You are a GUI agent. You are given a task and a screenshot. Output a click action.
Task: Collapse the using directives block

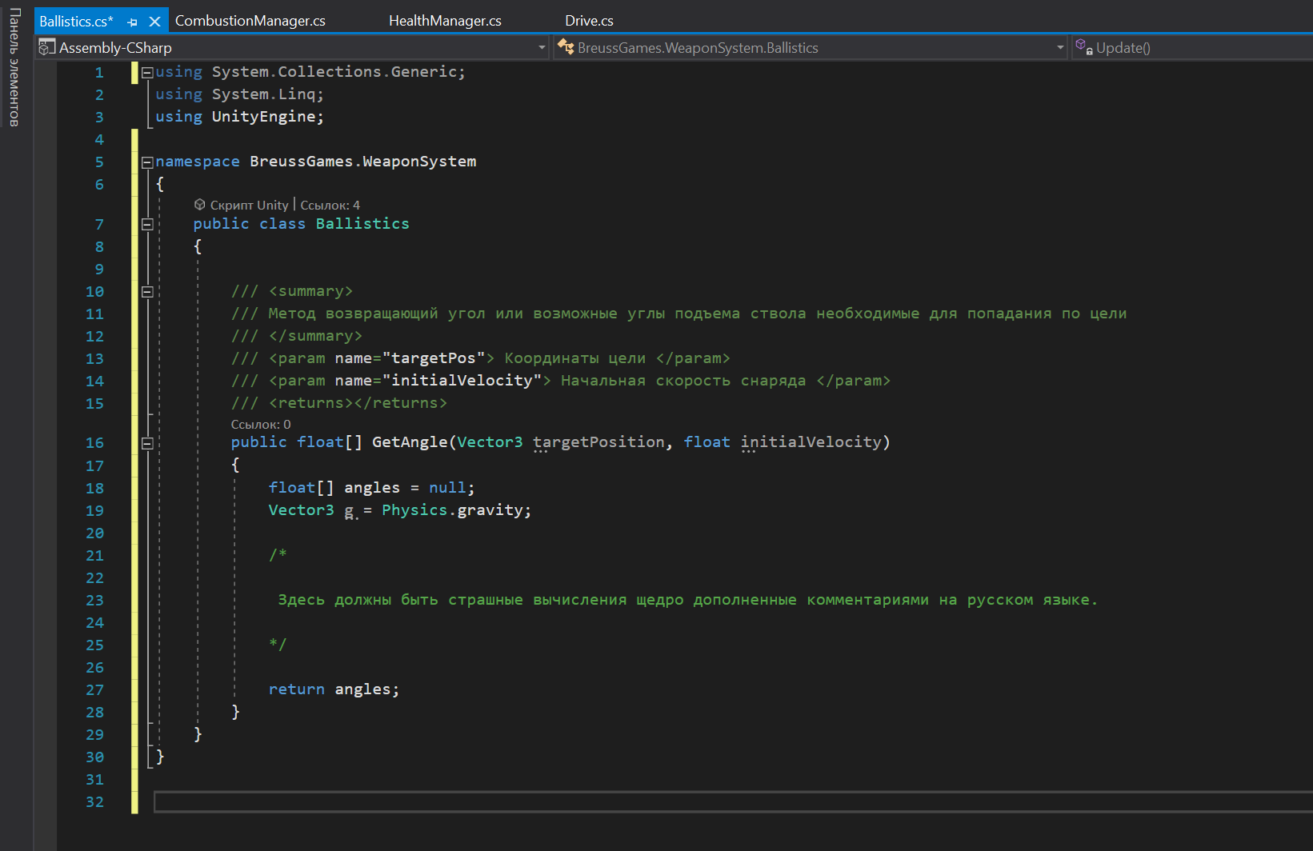147,72
